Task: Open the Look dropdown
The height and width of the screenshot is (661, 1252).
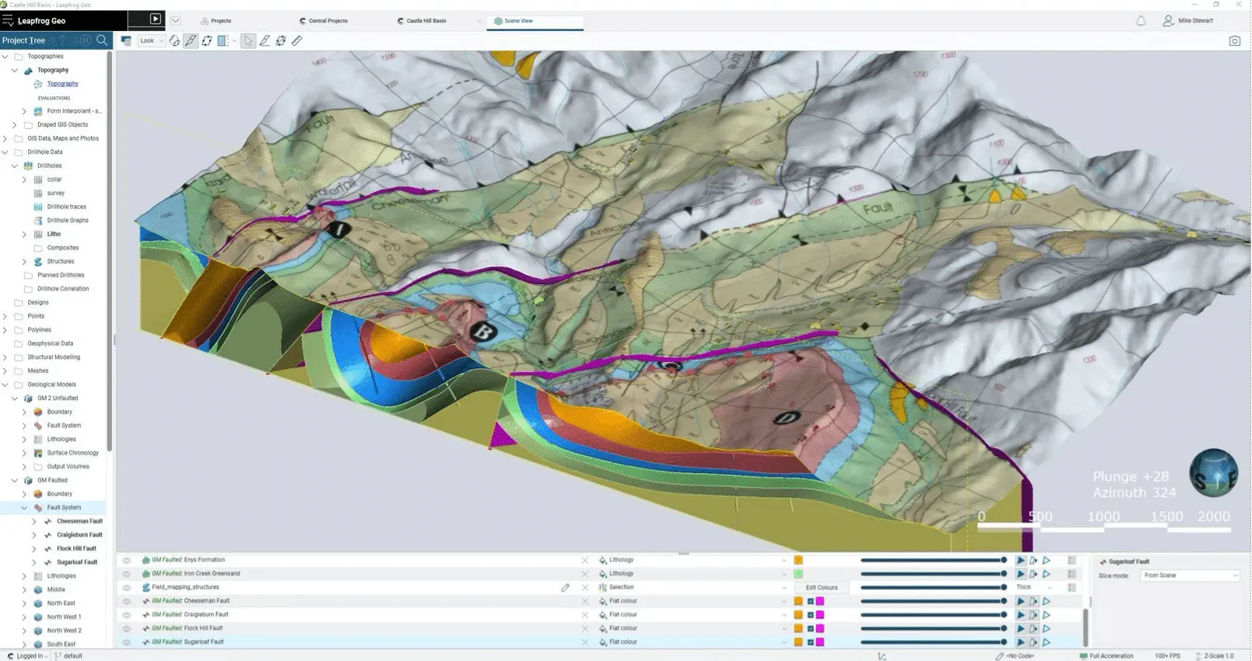Action: 152,41
